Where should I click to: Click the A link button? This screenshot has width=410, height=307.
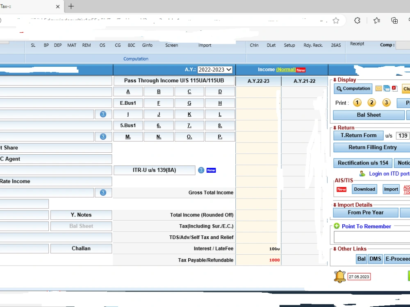coord(128,92)
